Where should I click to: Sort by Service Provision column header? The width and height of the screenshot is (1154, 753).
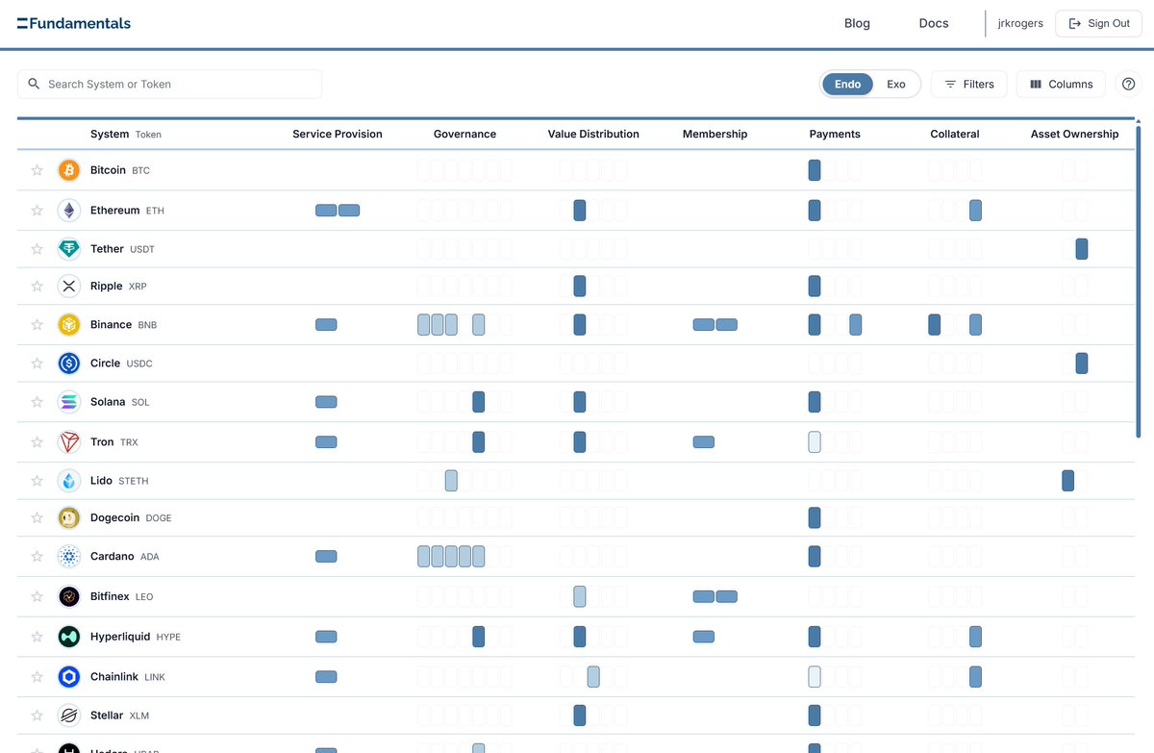tap(338, 134)
